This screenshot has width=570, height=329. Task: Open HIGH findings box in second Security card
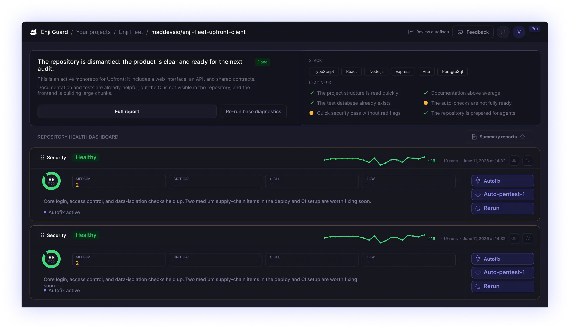coord(312,260)
